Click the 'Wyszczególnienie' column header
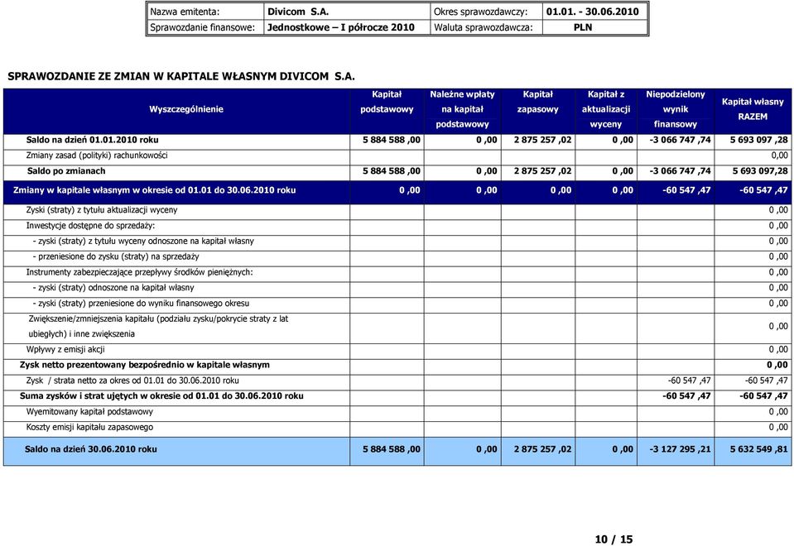Viewport: 794px width, 546px height. pos(186,109)
